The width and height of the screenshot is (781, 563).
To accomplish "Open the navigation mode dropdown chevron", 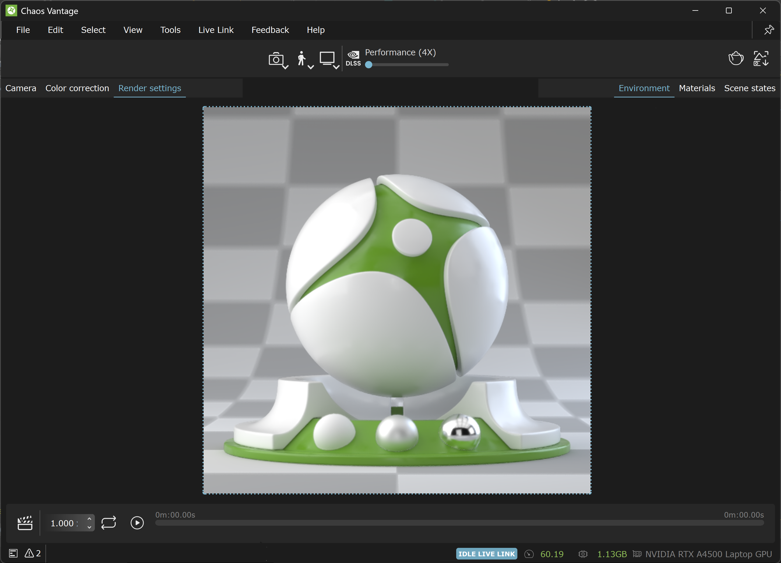I will click(x=311, y=67).
